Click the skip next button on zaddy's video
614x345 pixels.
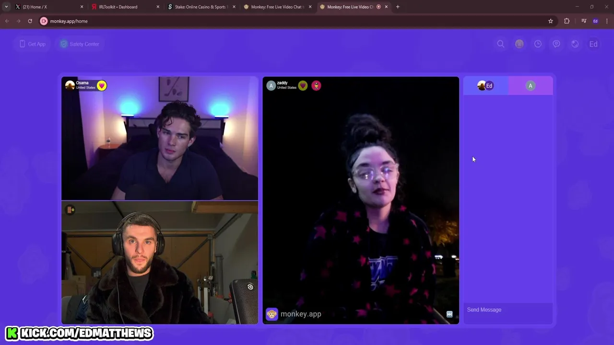pyautogui.click(x=449, y=314)
